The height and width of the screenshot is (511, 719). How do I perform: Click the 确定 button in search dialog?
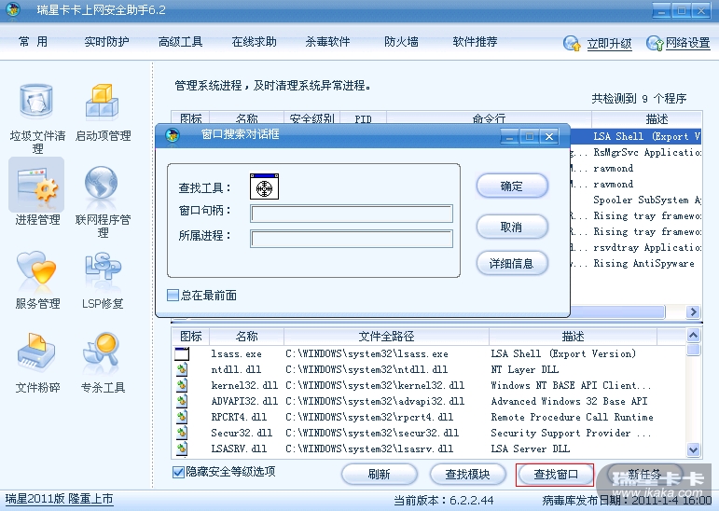(x=512, y=186)
